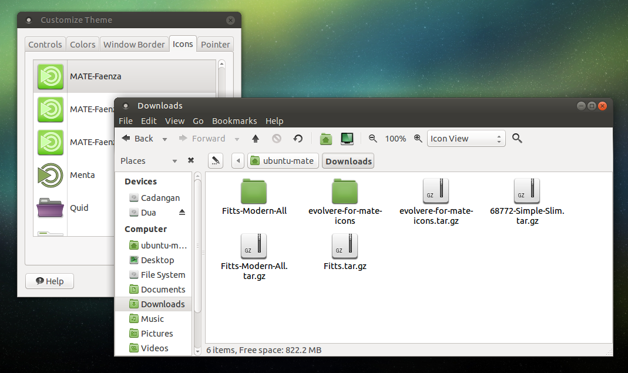
Task: Open the Home folder from the toolbar
Action: click(x=326, y=139)
